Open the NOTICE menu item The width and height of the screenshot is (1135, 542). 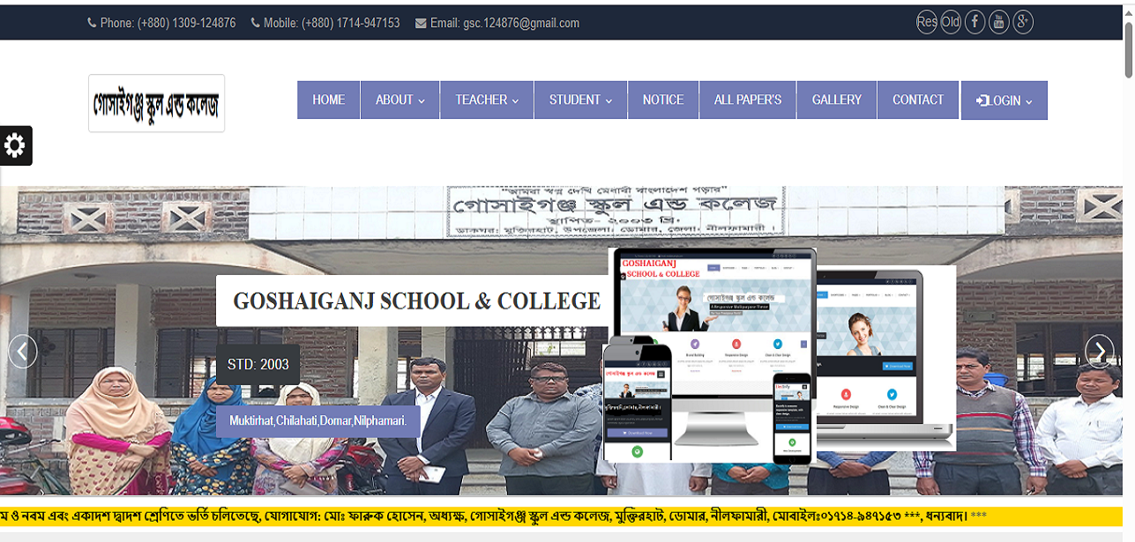(663, 100)
